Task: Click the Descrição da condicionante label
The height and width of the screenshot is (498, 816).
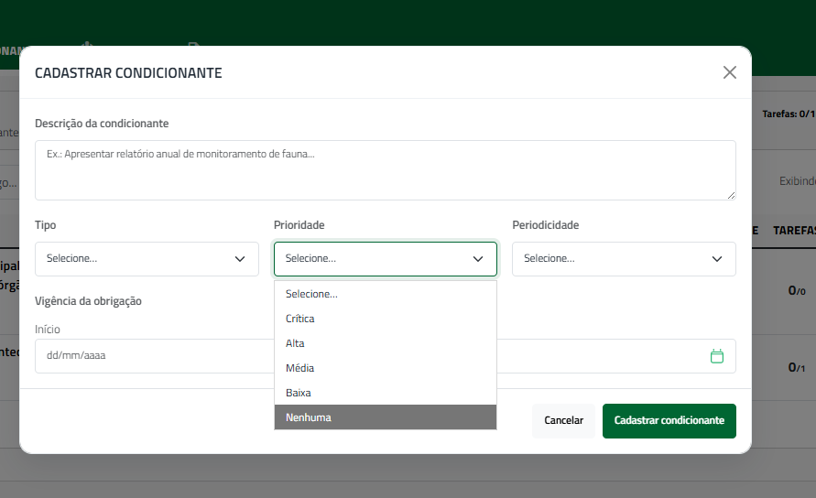Action: pos(102,124)
